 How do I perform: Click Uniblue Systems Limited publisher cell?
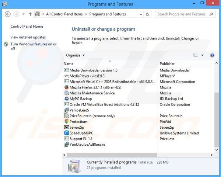tap(179, 133)
